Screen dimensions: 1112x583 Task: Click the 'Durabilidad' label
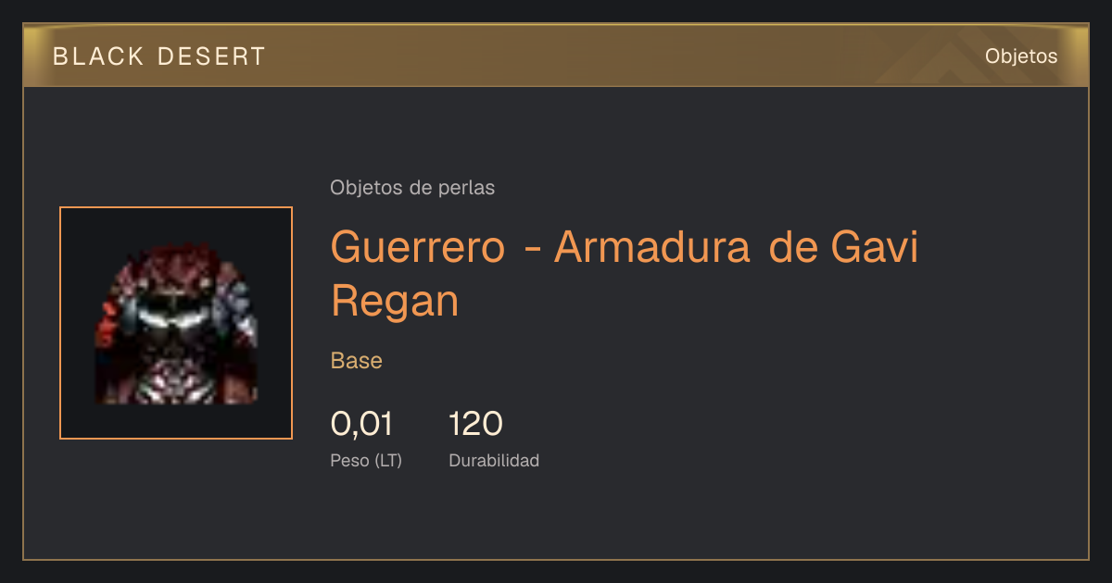[494, 460]
